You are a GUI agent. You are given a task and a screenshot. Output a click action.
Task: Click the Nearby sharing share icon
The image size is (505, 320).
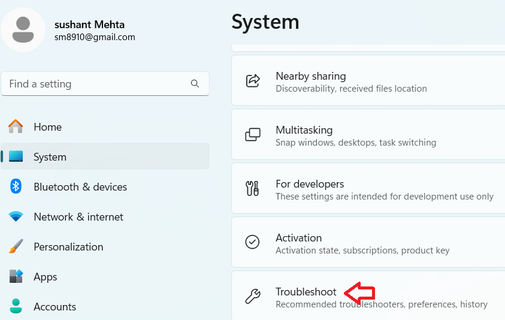click(253, 81)
